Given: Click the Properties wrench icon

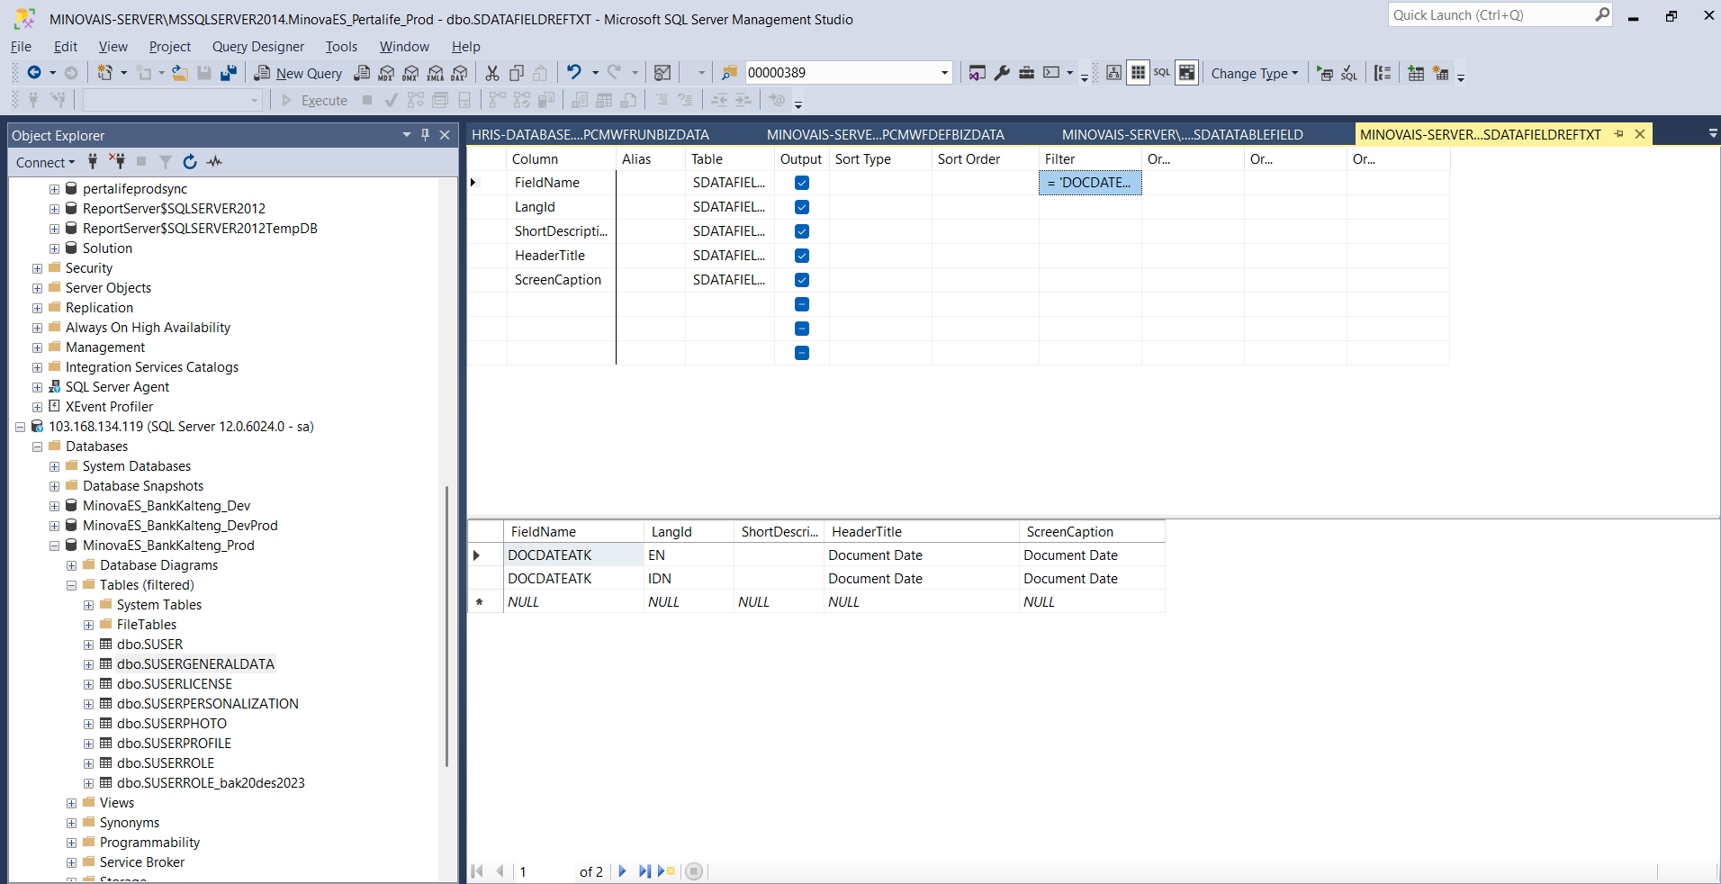Looking at the screenshot, I should [1002, 73].
